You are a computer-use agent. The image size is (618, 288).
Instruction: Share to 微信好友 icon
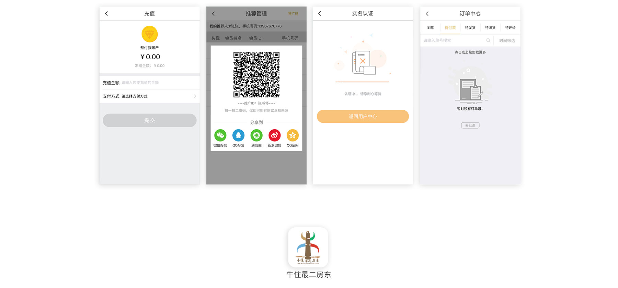(220, 135)
